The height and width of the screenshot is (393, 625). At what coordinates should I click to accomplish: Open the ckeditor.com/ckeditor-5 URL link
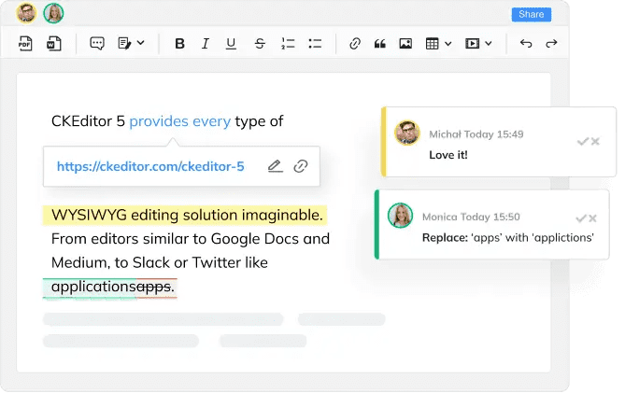pyautogui.click(x=150, y=166)
